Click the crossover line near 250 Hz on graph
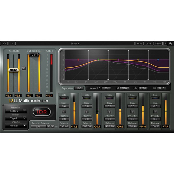Viewport: 174px width, 174px height. pos(108,65)
